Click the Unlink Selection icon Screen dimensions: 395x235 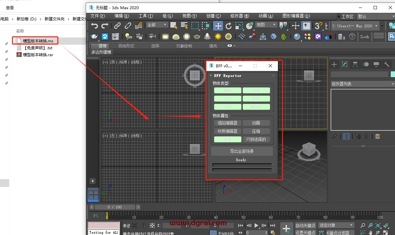coord(128,26)
